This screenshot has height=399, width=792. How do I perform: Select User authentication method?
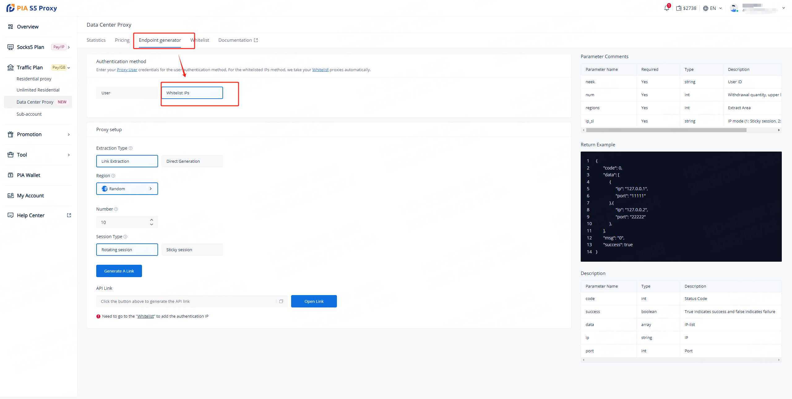[127, 93]
